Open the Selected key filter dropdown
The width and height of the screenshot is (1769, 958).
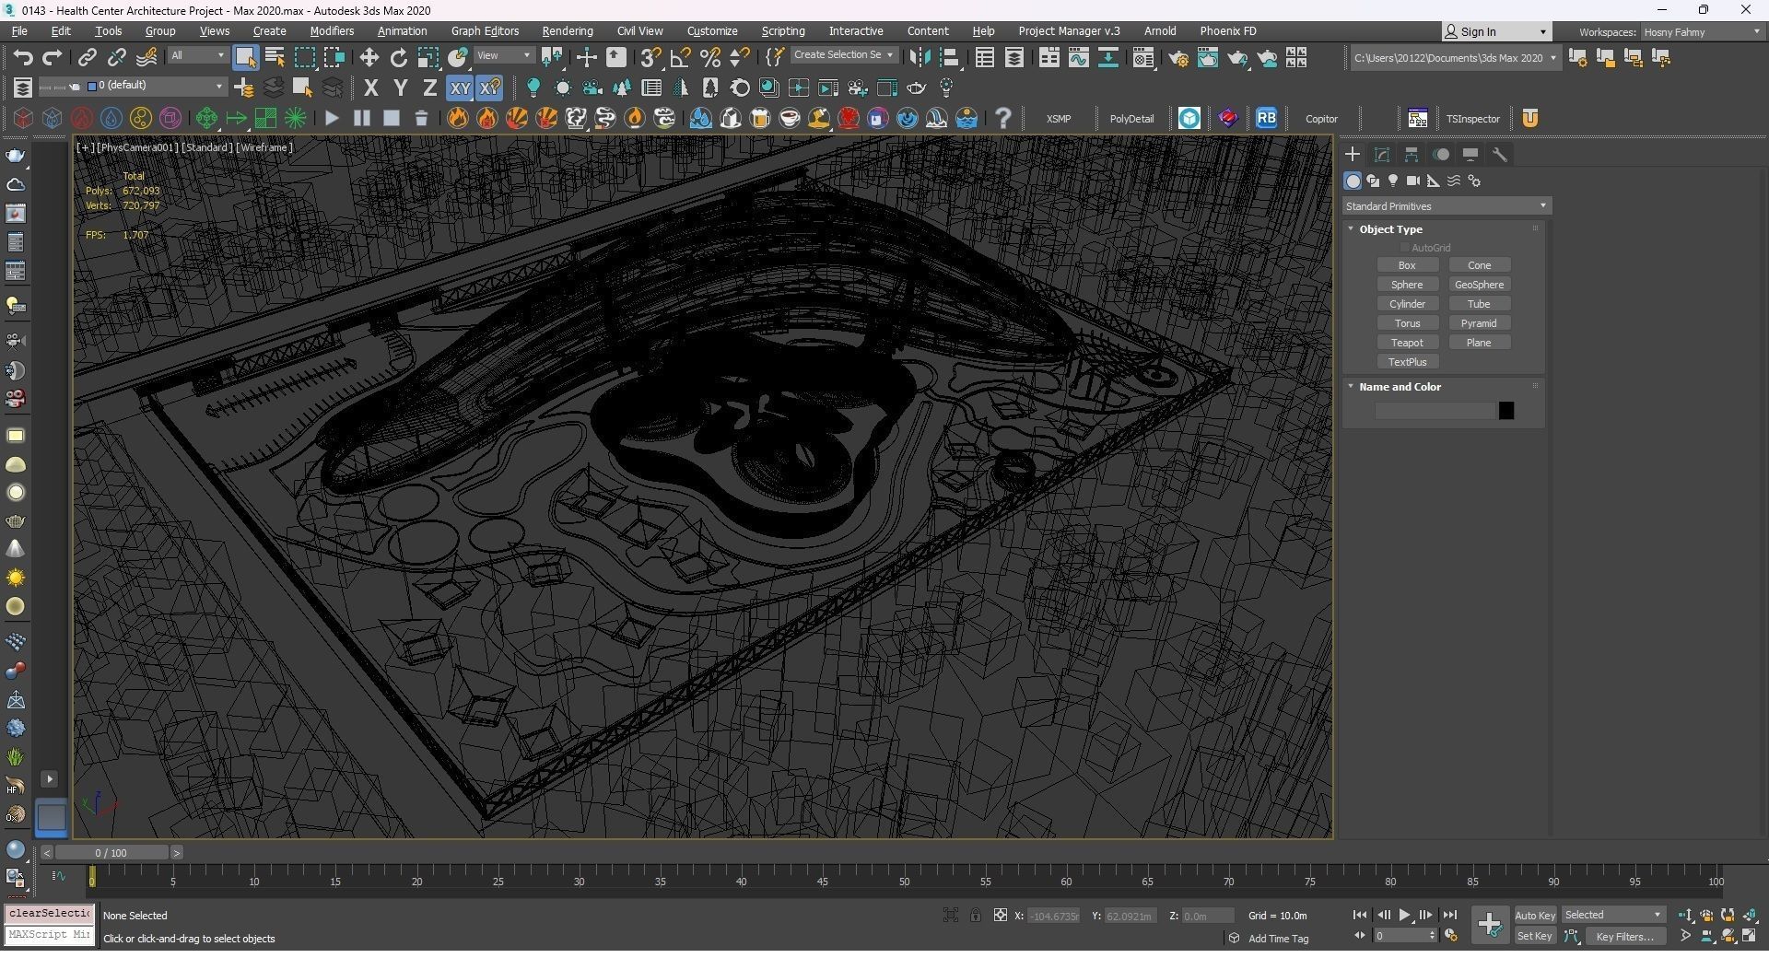pyautogui.click(x=1613, y=916)
